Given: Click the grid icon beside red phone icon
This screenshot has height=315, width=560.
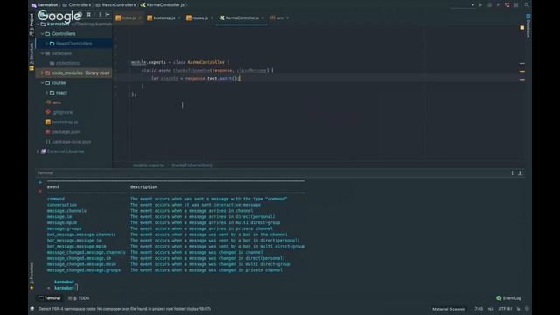Looking at the screenshot, I should [516, 5].
